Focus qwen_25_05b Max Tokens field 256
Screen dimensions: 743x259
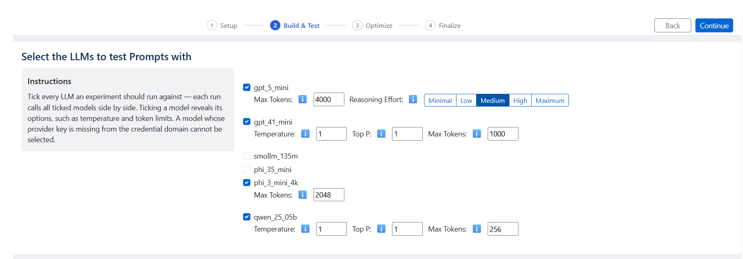coord(503,229)
